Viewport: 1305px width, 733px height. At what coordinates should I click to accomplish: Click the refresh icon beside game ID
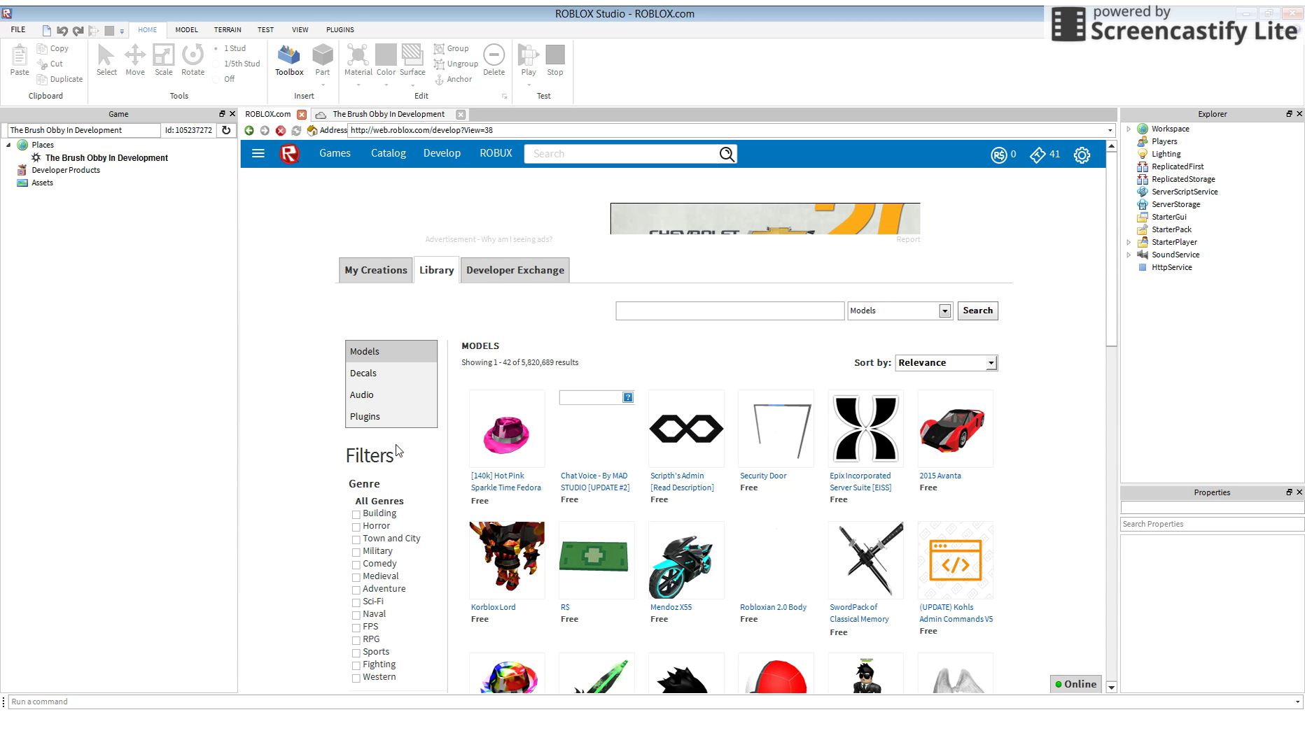pyautogui.click(x=226, y=130)
